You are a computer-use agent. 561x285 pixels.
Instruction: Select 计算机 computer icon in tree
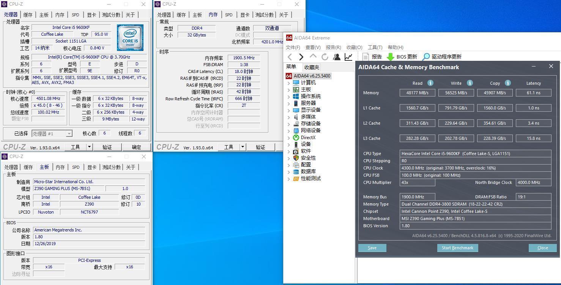tap(296, 82)
